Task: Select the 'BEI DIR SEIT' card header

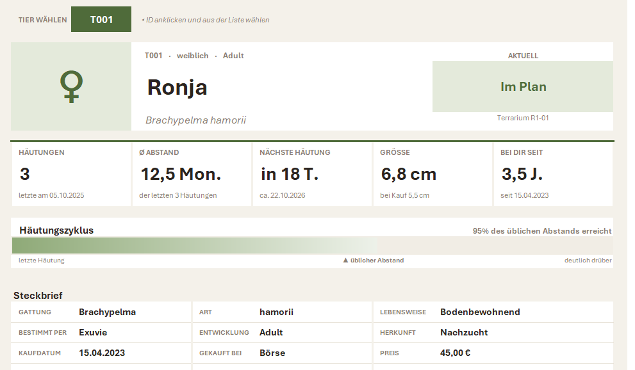Action: click(x=521, y=152)
